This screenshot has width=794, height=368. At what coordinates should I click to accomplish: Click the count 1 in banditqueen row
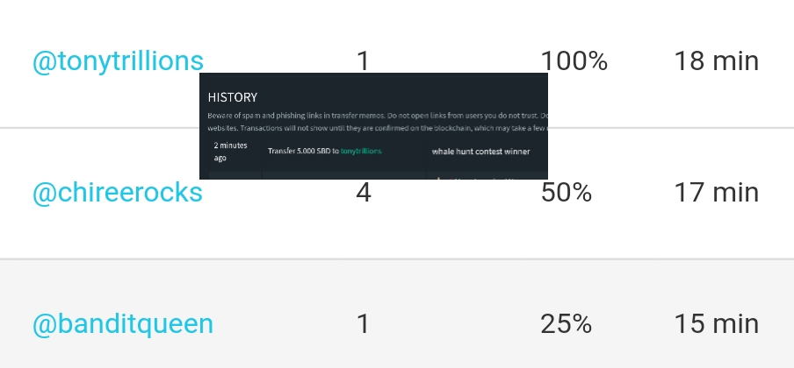tap(364, 324)
